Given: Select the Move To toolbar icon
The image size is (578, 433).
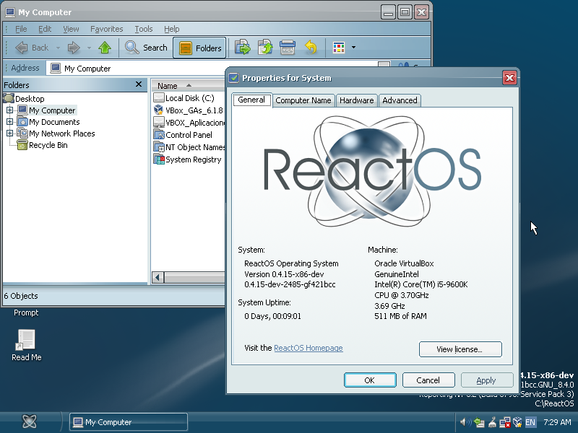Looking at the screenshot, I should tap(242, 48).
